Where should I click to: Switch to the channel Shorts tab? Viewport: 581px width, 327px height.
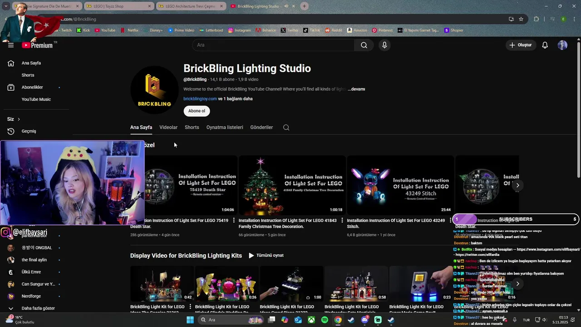tap(192, 127)
